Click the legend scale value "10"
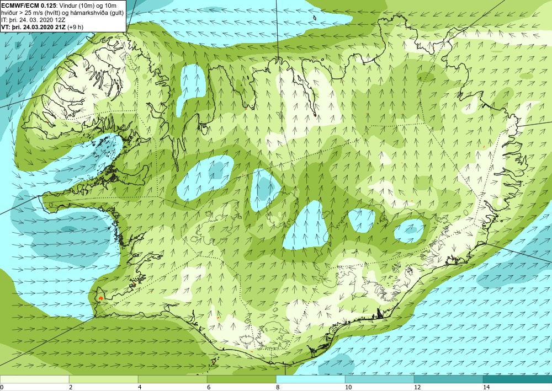This screenshot has height=391, width=552. click(348, 387)
